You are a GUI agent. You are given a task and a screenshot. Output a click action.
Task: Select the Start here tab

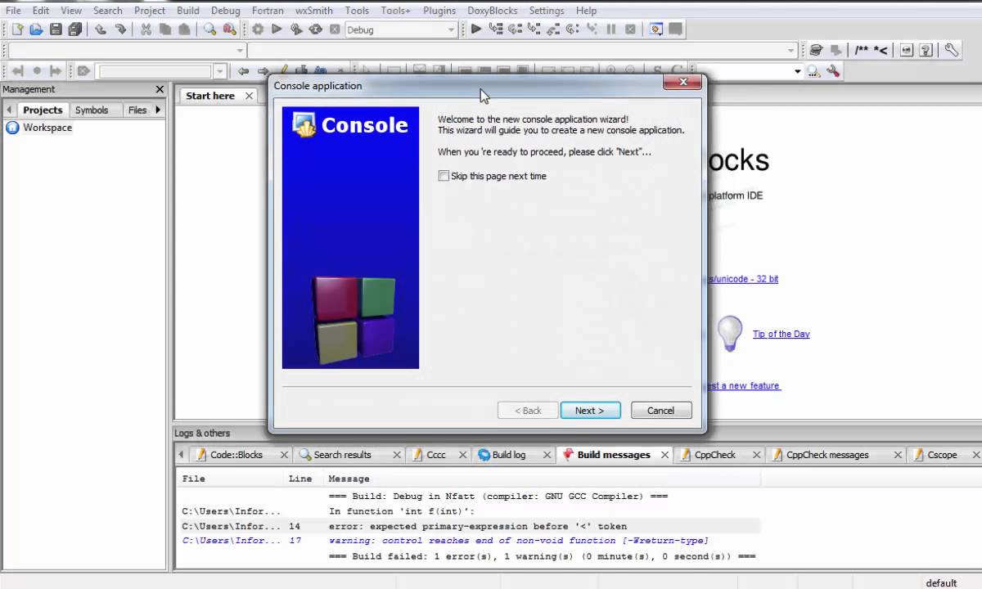(x=210, y=96)
